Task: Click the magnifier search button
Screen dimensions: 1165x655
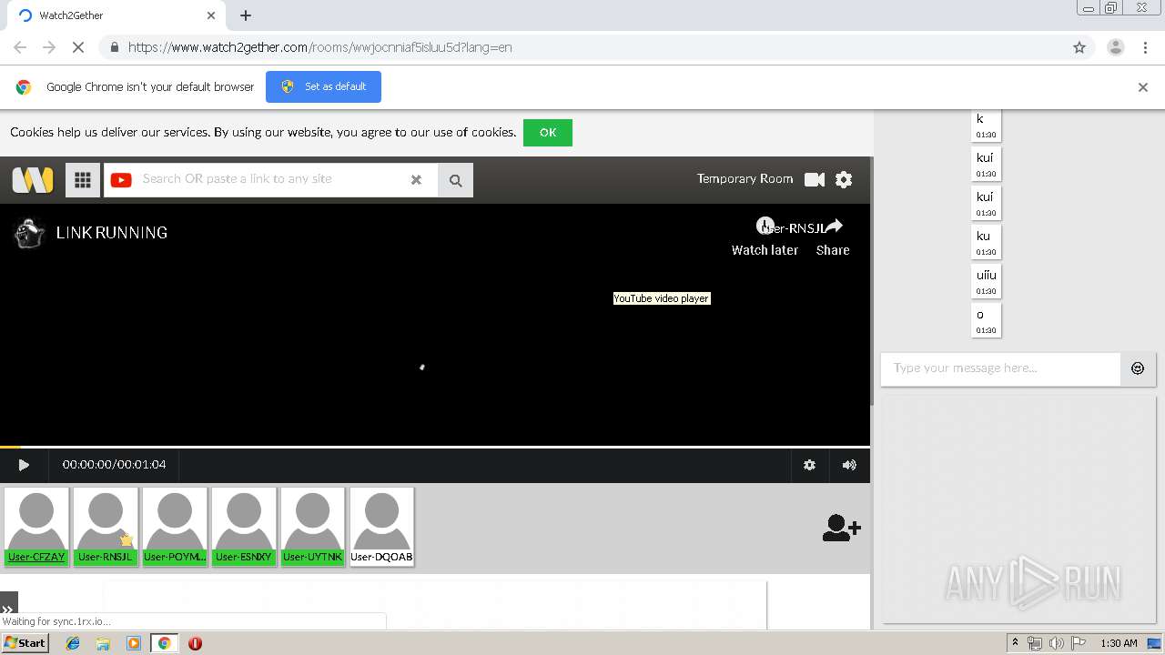Action: 456,180
